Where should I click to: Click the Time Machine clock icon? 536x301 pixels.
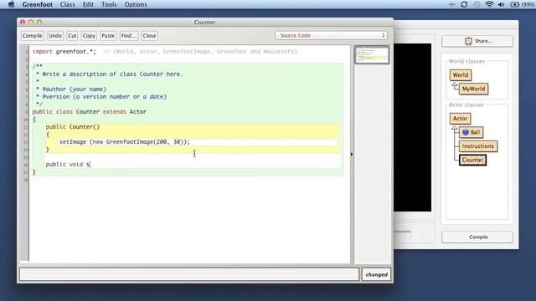(x=477, y=4)
